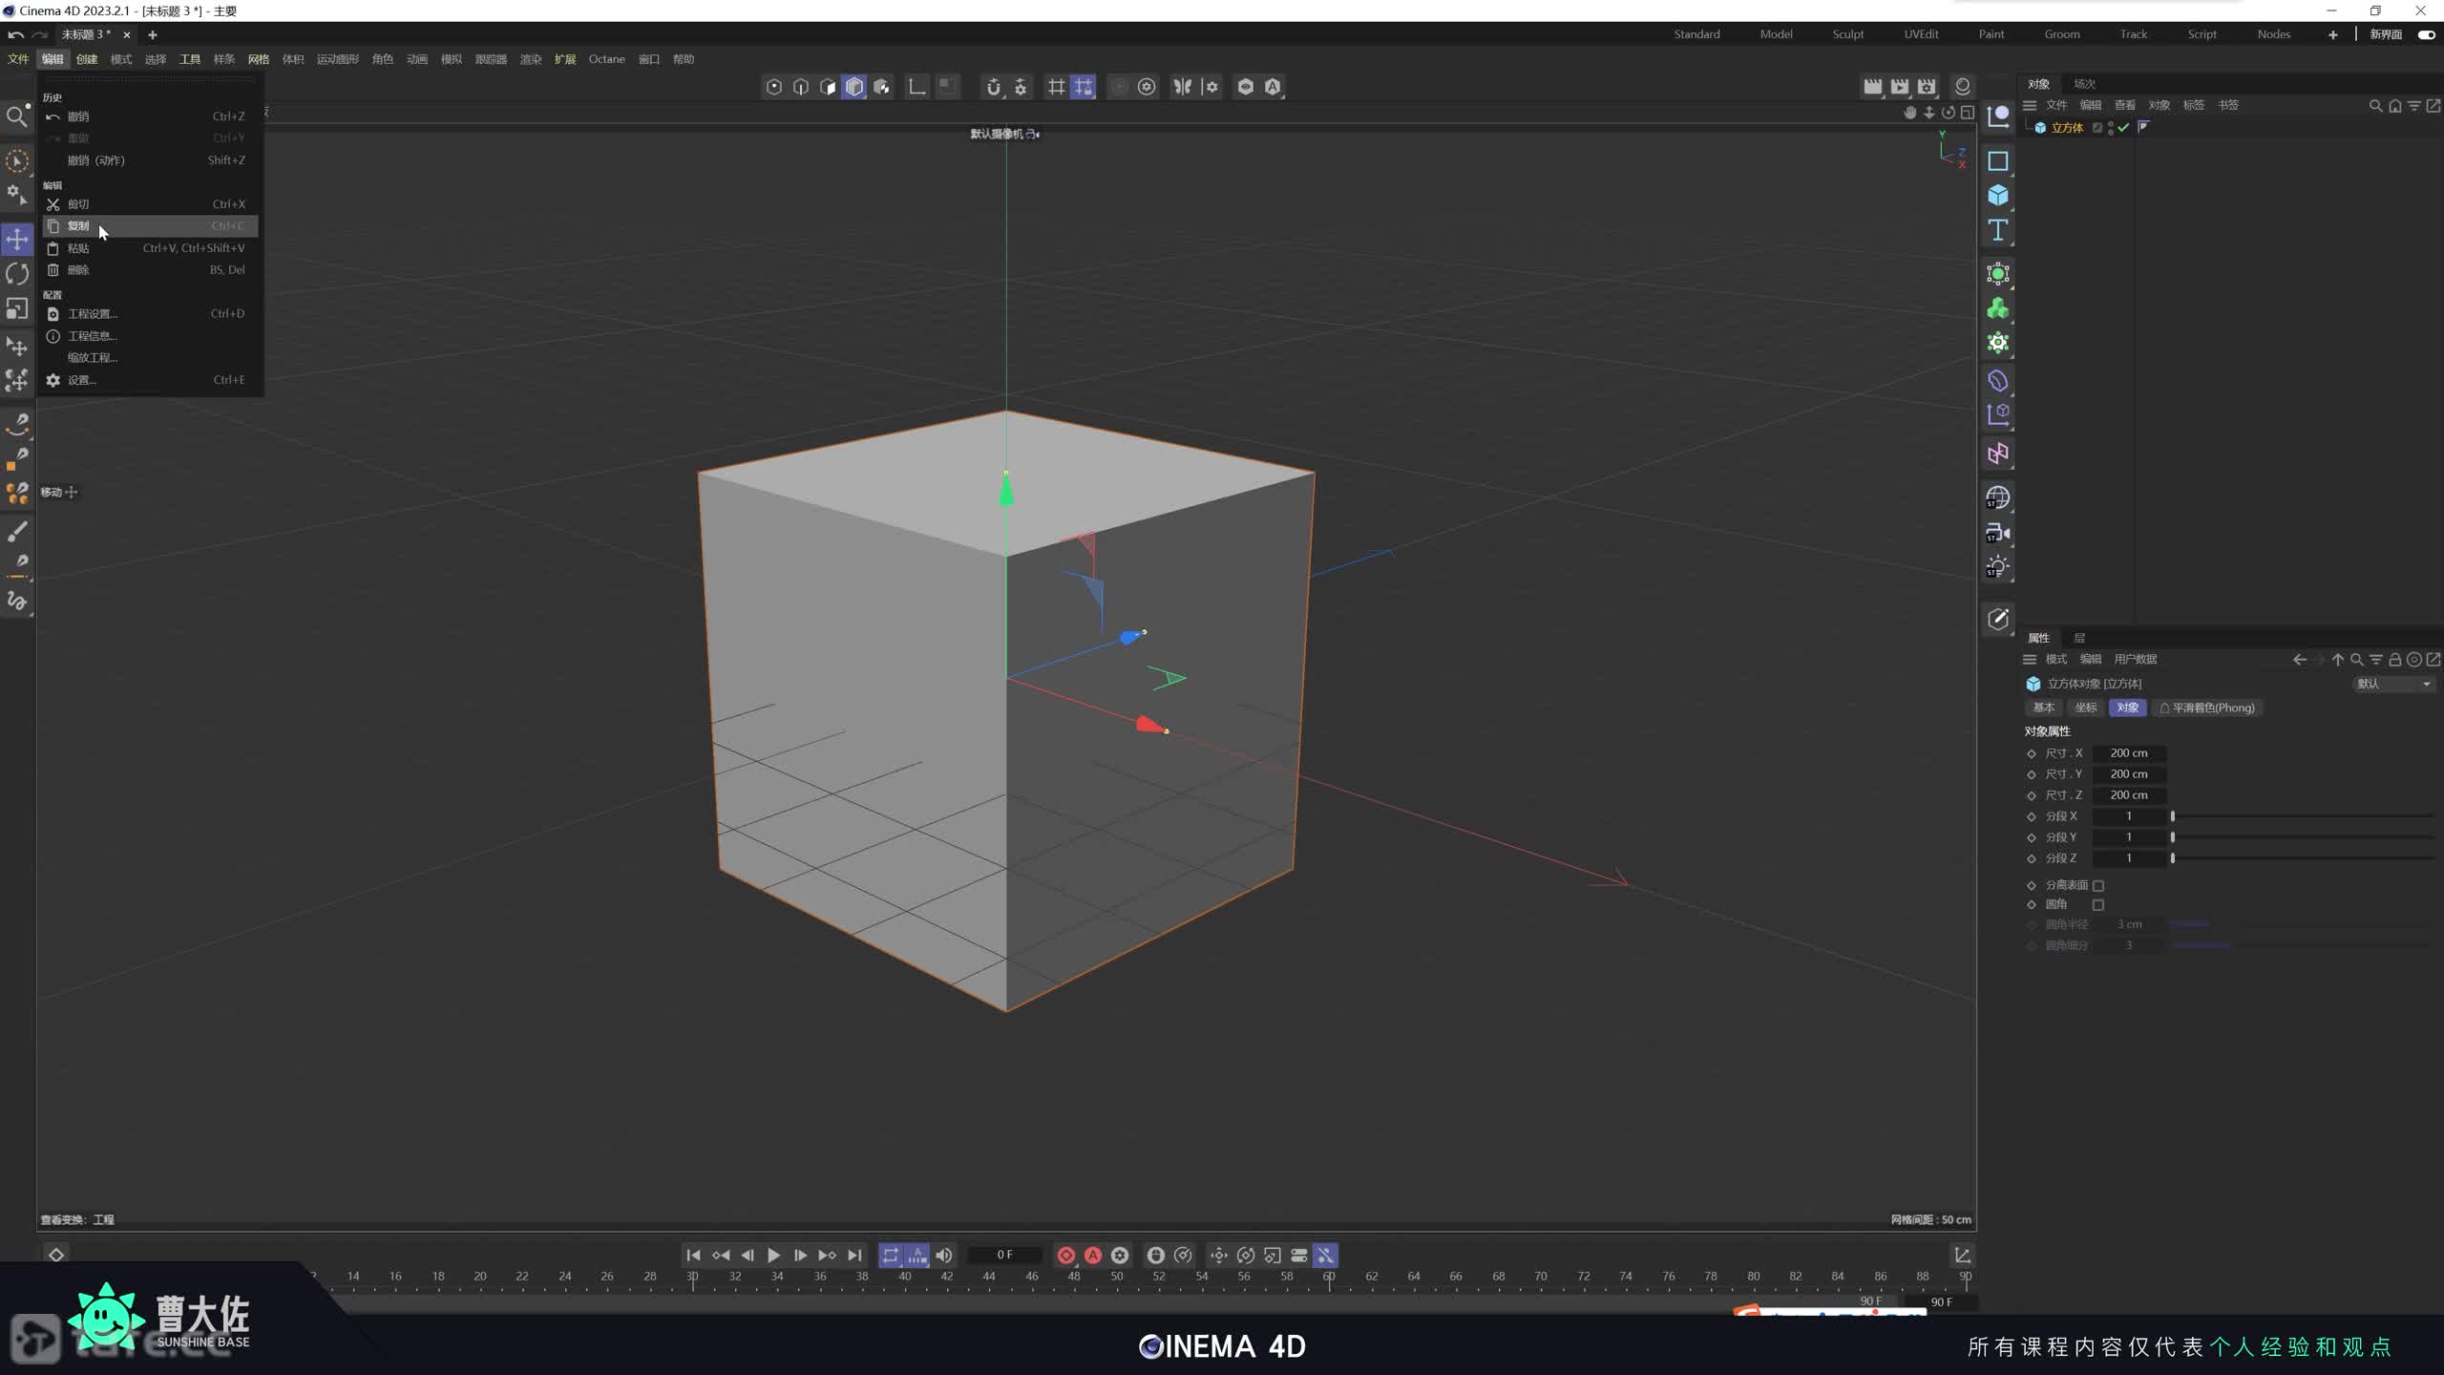Switch to the 坐标 attribute tab
The width and height of the screenshot is (2444, 1375).
[x=2085, y=708]
